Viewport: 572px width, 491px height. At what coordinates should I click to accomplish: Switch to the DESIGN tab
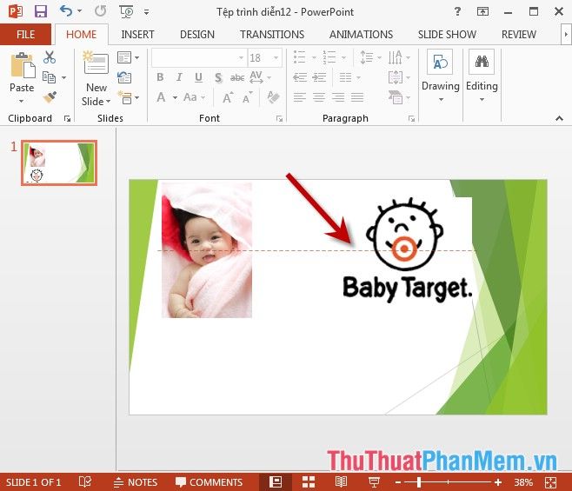point(197,34)
